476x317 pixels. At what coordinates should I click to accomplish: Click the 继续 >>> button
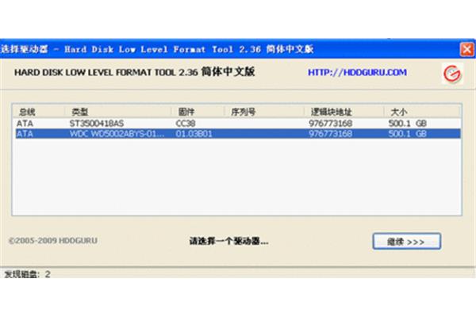click(406, 242)
